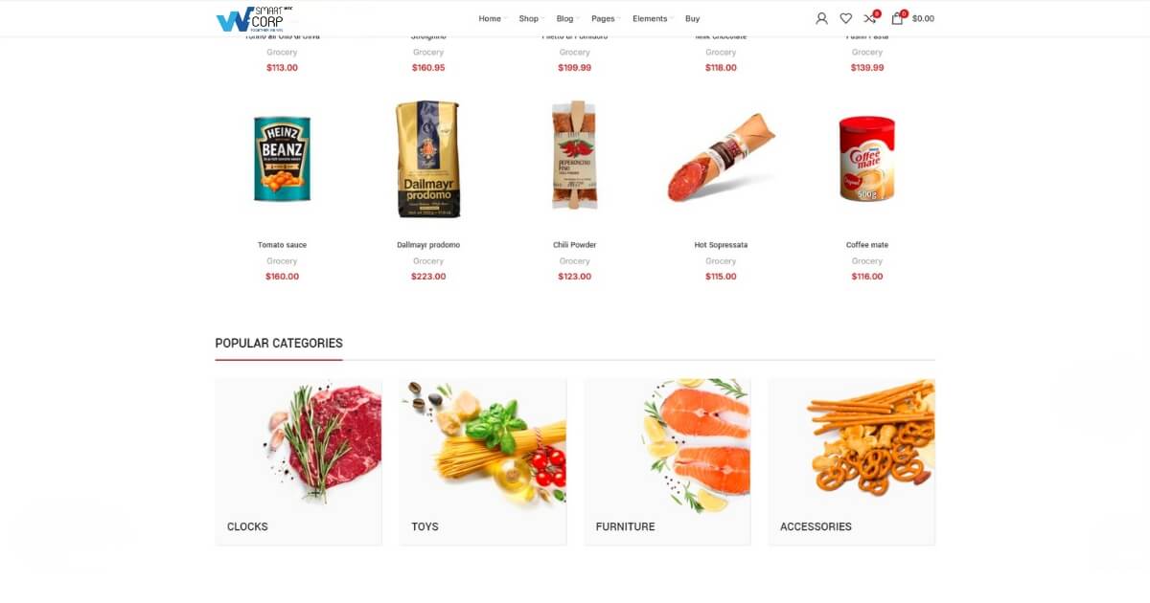Click the Buy menu link
1150x603 pixels.
pos(693,18)
